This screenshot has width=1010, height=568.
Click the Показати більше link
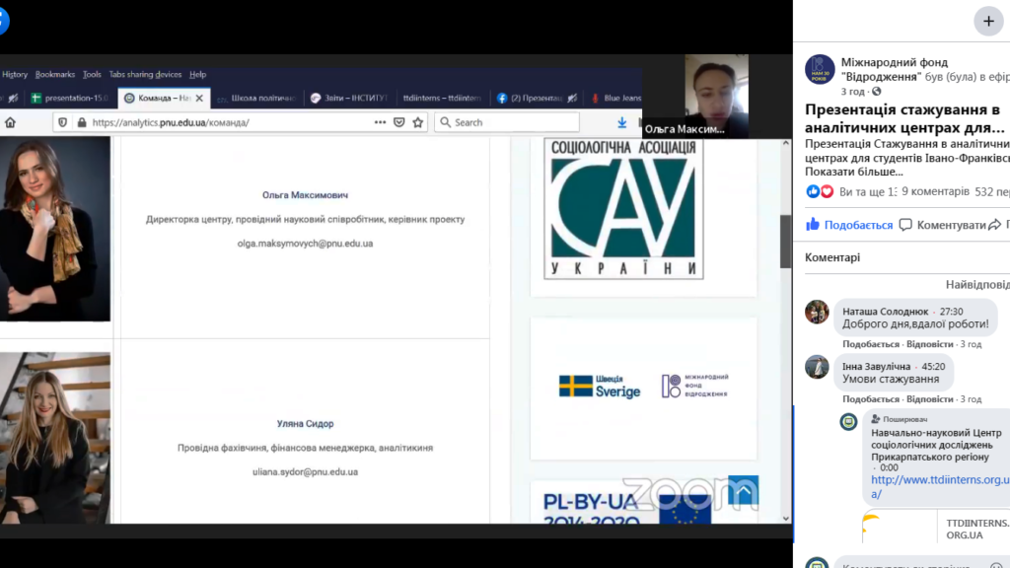tap(853, 172)
